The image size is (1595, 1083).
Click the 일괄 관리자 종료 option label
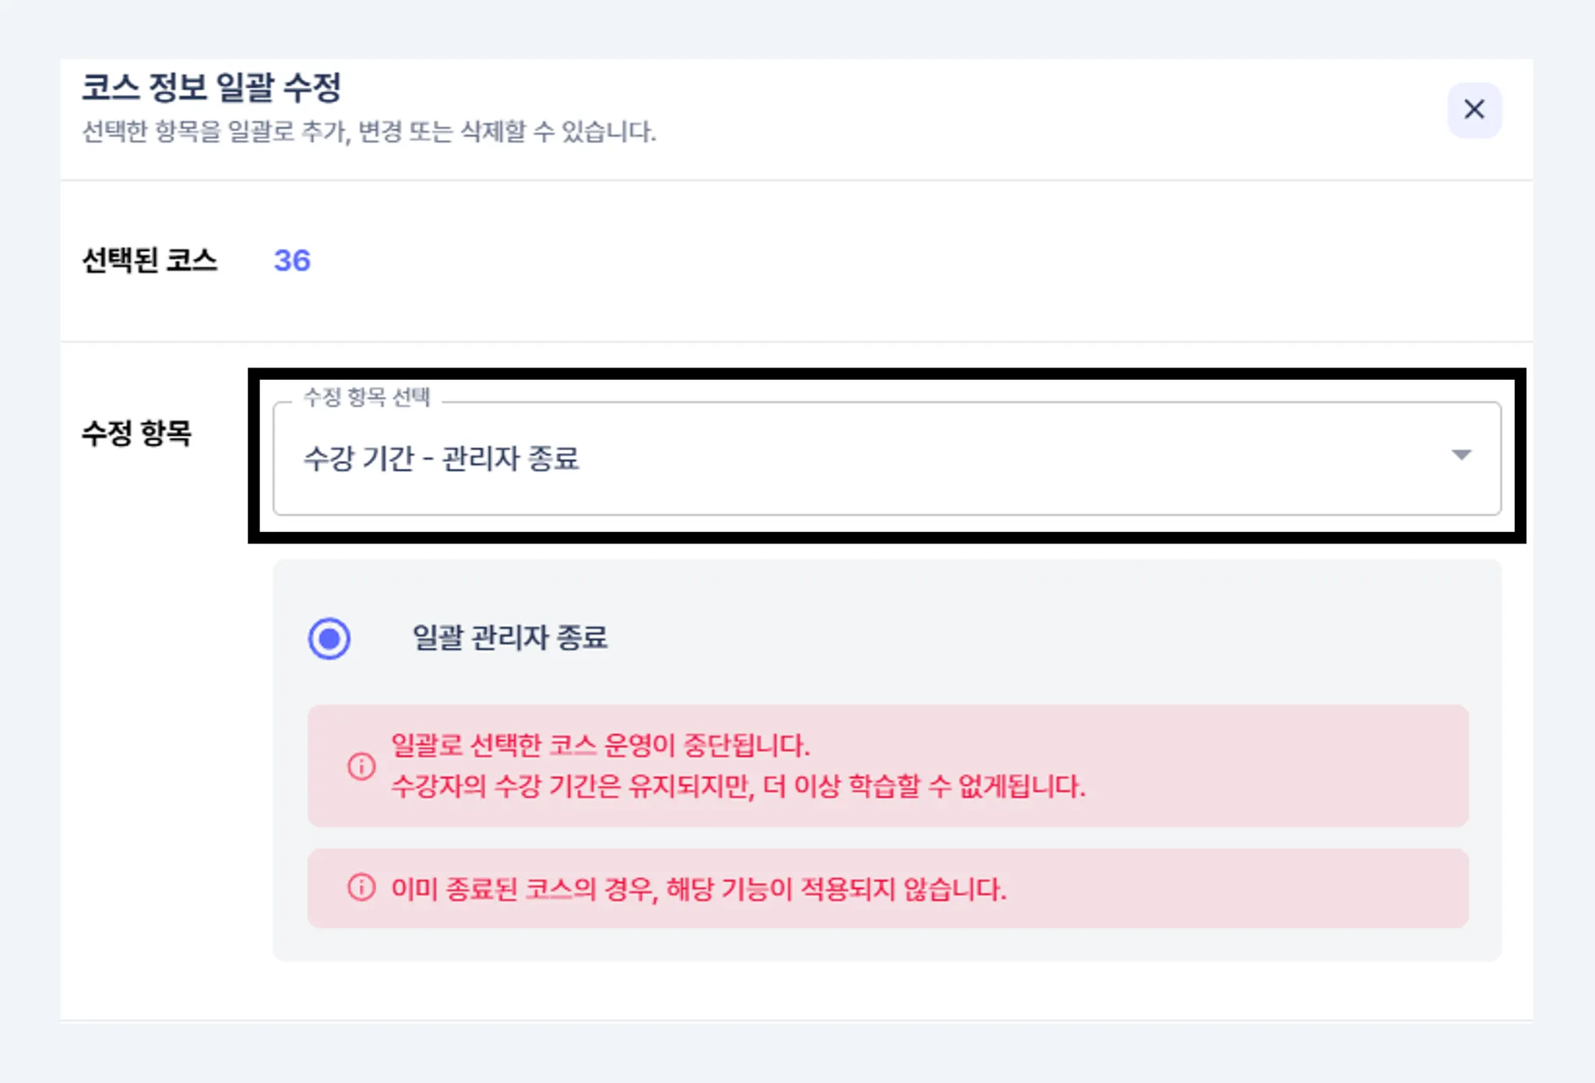(x=509, y=638)
